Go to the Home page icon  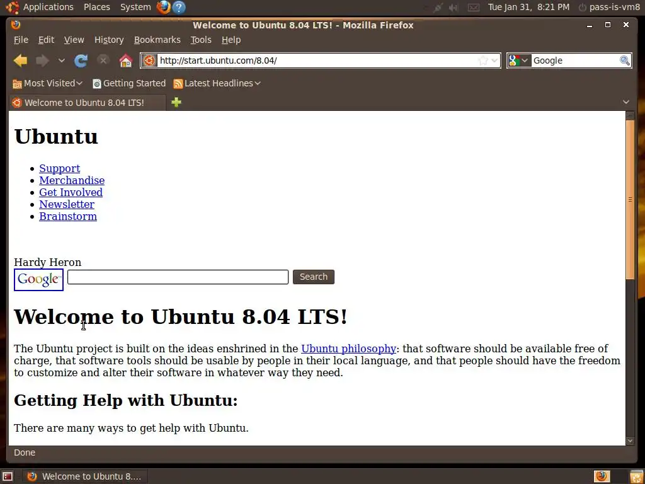pos(126,60)
